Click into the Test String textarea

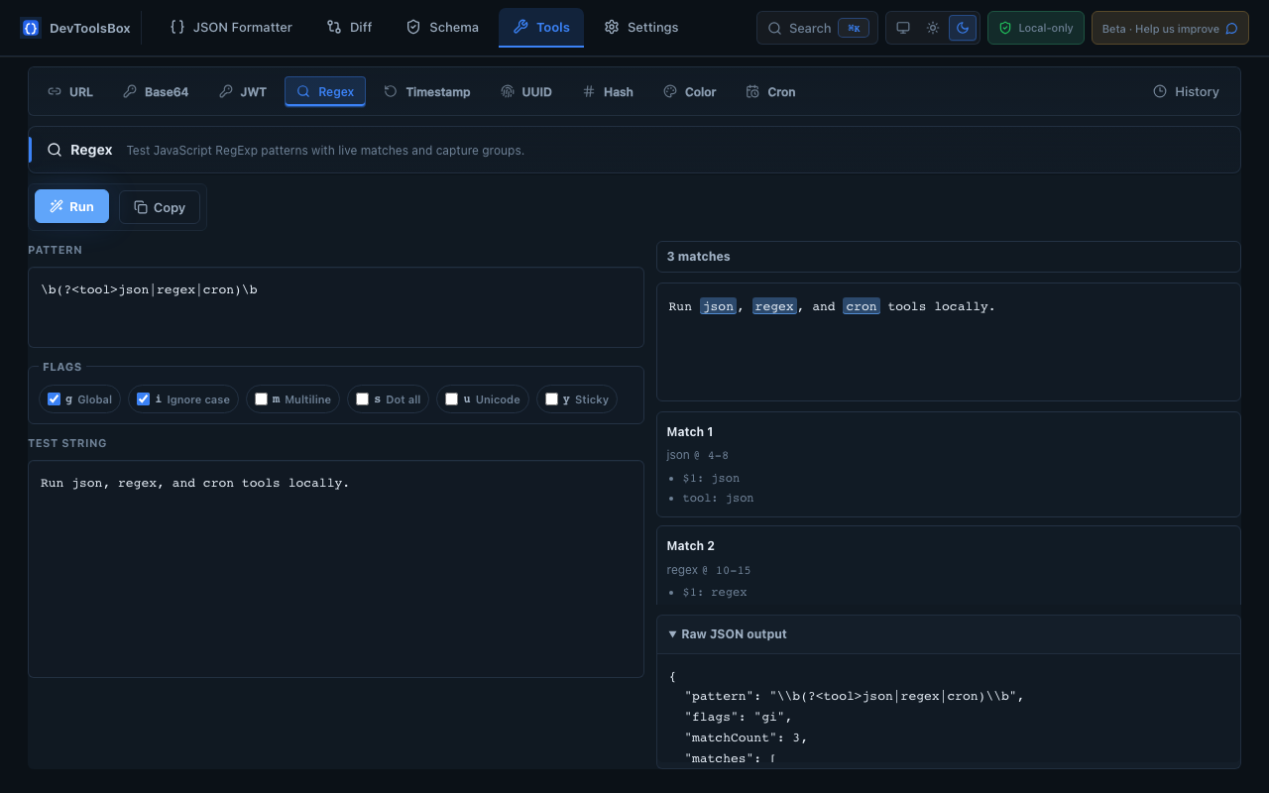click(336, 569)
